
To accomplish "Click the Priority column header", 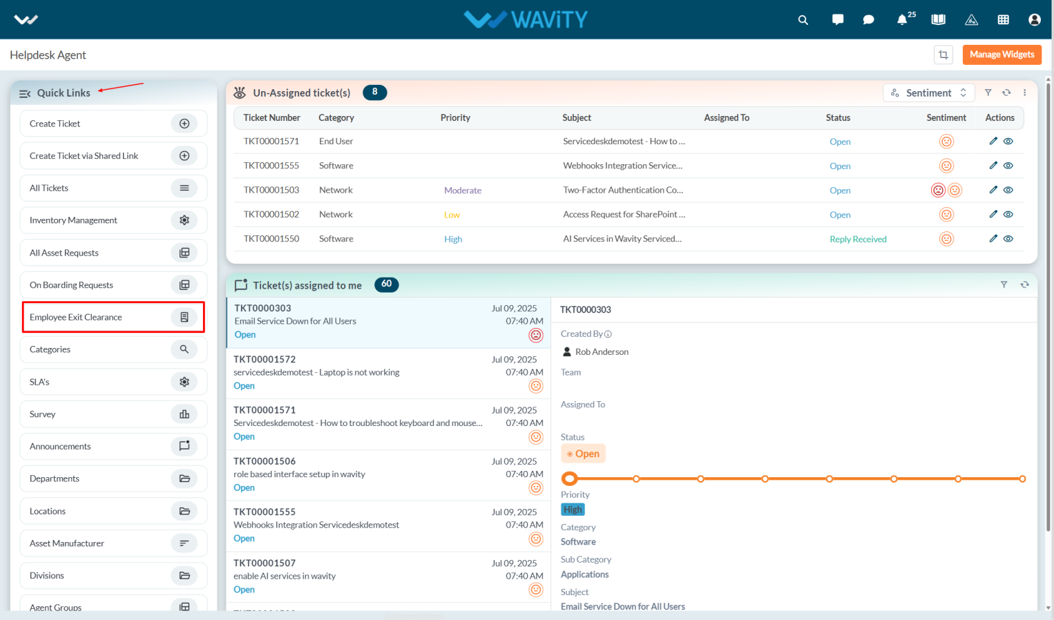I will click(455, 118).
